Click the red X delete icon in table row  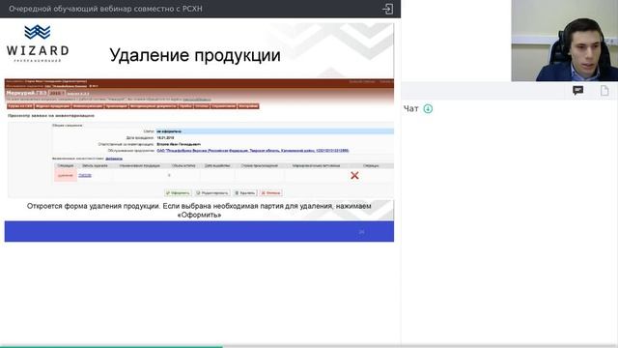354,175
